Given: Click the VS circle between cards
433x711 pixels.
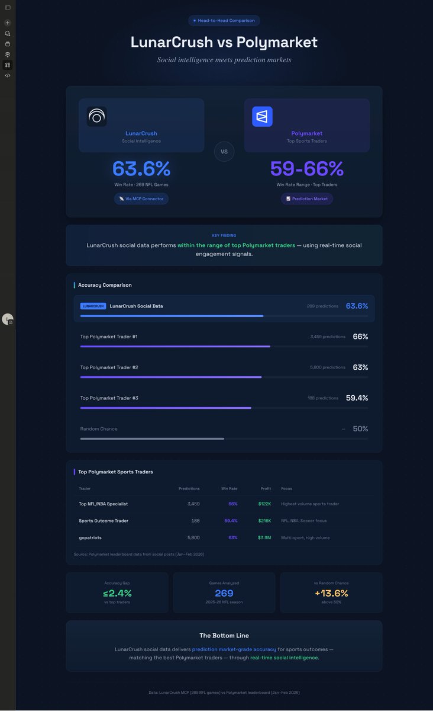Looking at the screenshot, I should click(224, 152).
